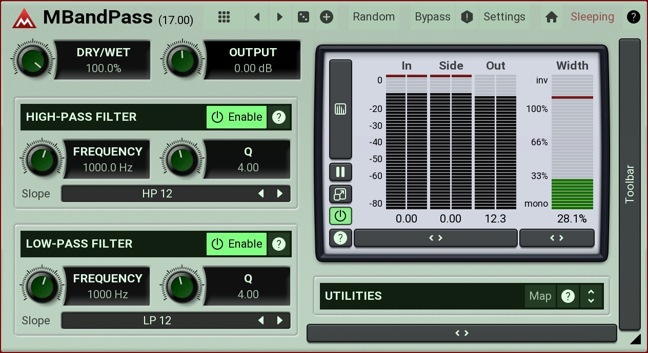Screen dimensions: 648x353
Task: Expand the Utilities section arrows
Action: click(591, 296)
